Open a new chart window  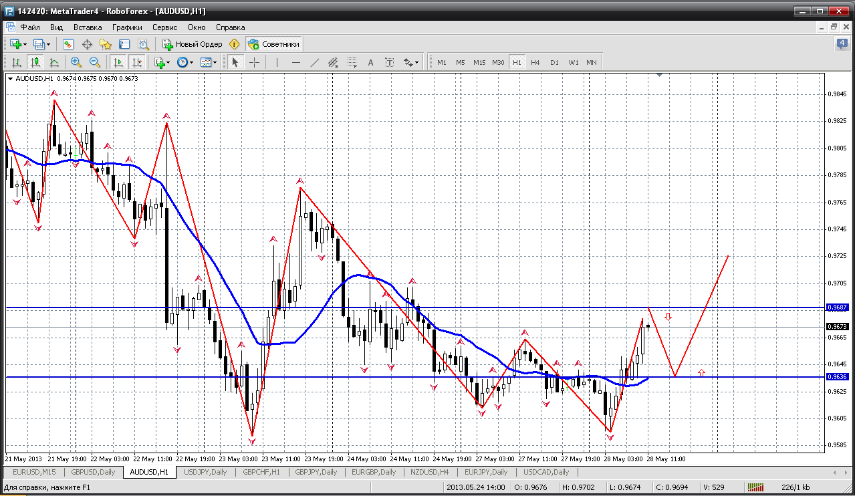tap(15, 44)
